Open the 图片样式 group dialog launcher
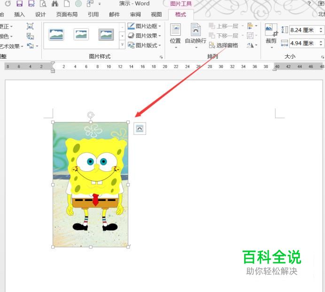Image resolution: width=325 pixels, height=292 pixels. pos(161,57)
